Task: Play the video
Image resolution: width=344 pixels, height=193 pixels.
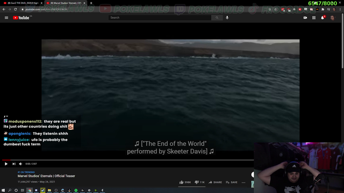Action: [x=6, y=164]
